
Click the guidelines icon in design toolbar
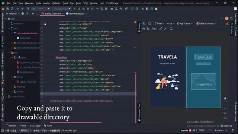pyautogui.click(x=171, y=29)
